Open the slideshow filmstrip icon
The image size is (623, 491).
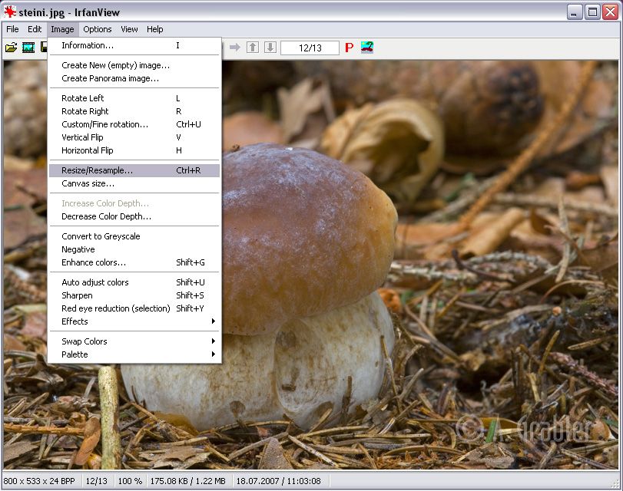click(x=28, y=48)
